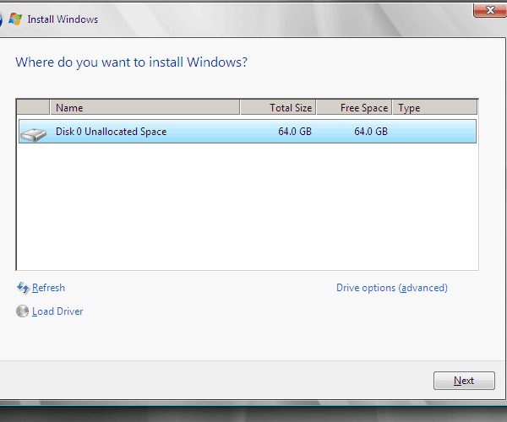
Task: Sort by the Type column header
Action: coord(435,107)
